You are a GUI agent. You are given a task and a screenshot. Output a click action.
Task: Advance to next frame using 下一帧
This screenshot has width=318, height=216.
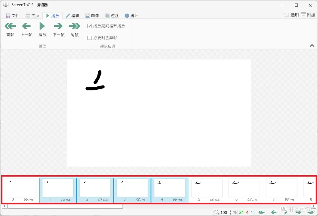click(58, 29)
